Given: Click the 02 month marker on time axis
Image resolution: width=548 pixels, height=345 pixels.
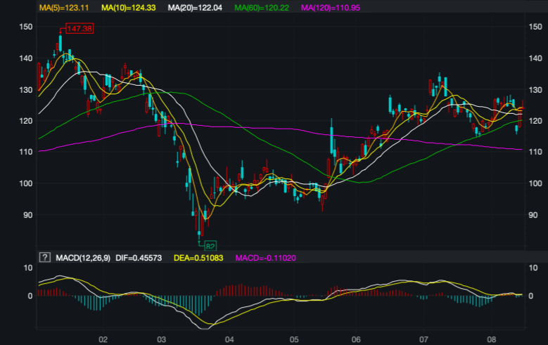Looking at the screenshot, I should [103, 338].
